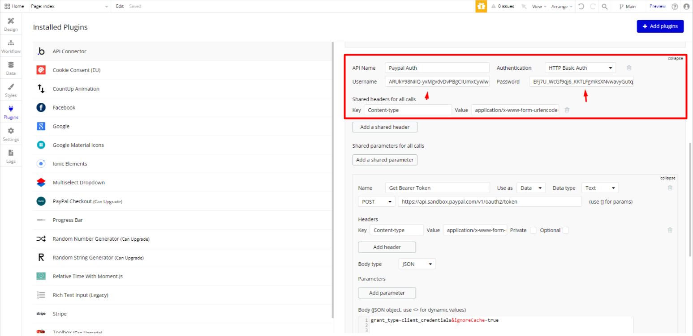Click the Add header button

click(x=387, y=247)
